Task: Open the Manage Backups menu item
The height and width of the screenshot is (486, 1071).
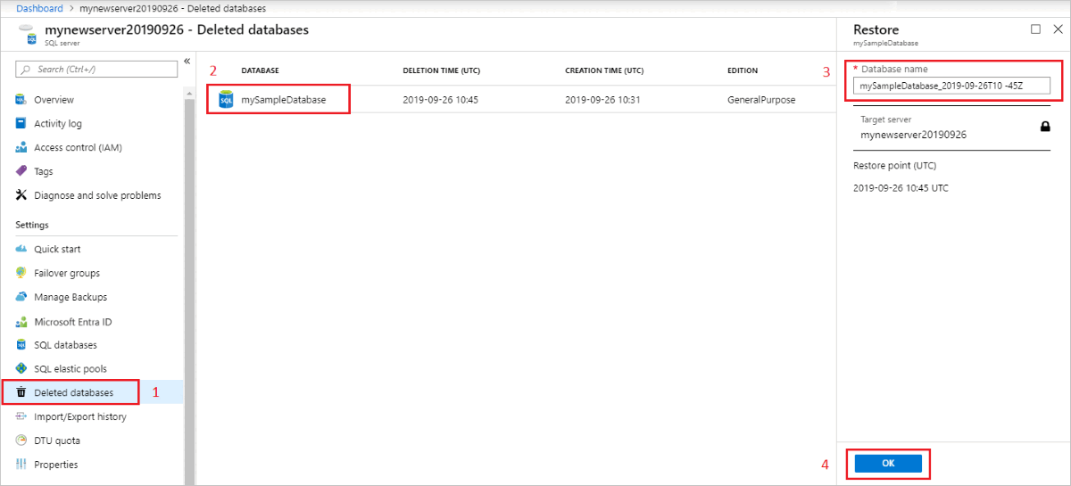Action: [71, 297]
